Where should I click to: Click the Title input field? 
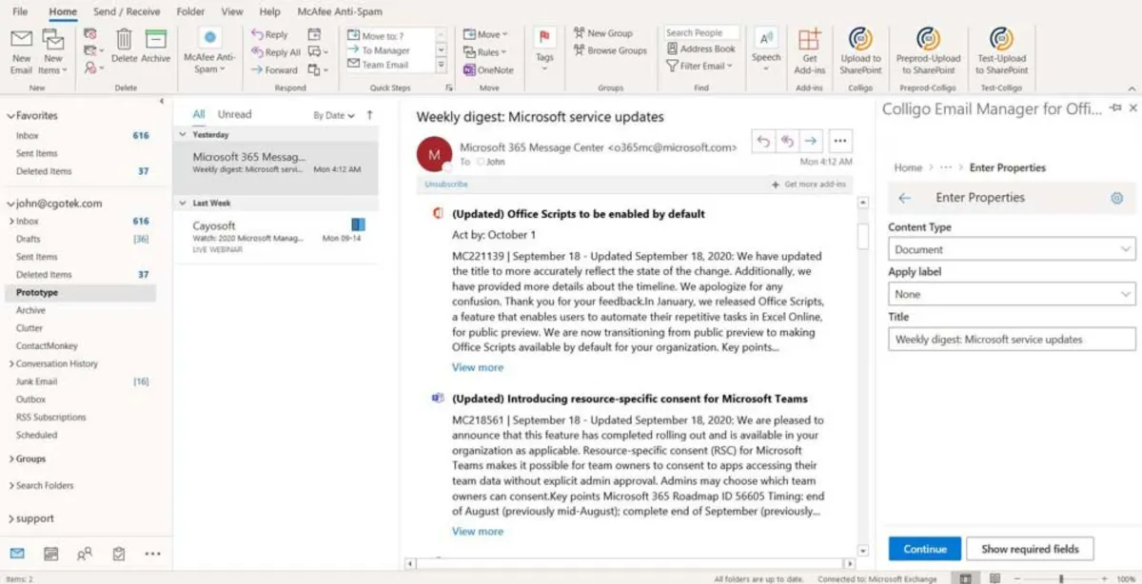click(1013, 339)
